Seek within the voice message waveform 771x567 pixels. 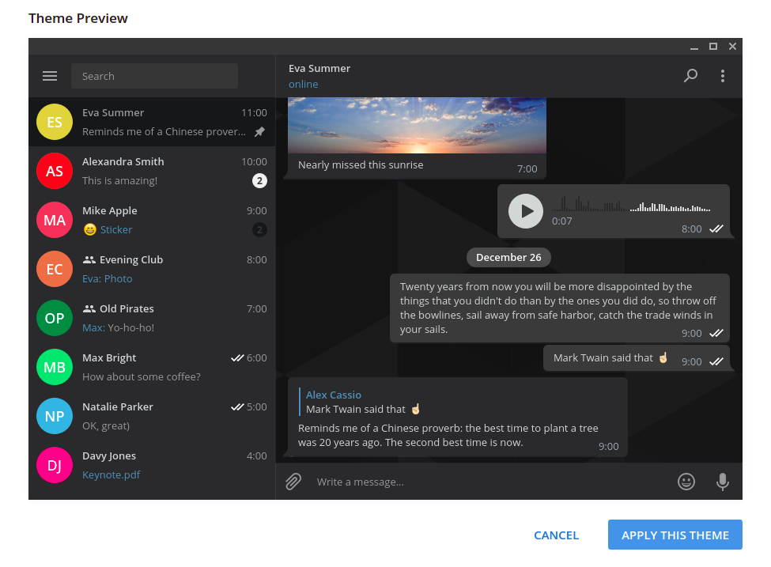tap(631, 204)
